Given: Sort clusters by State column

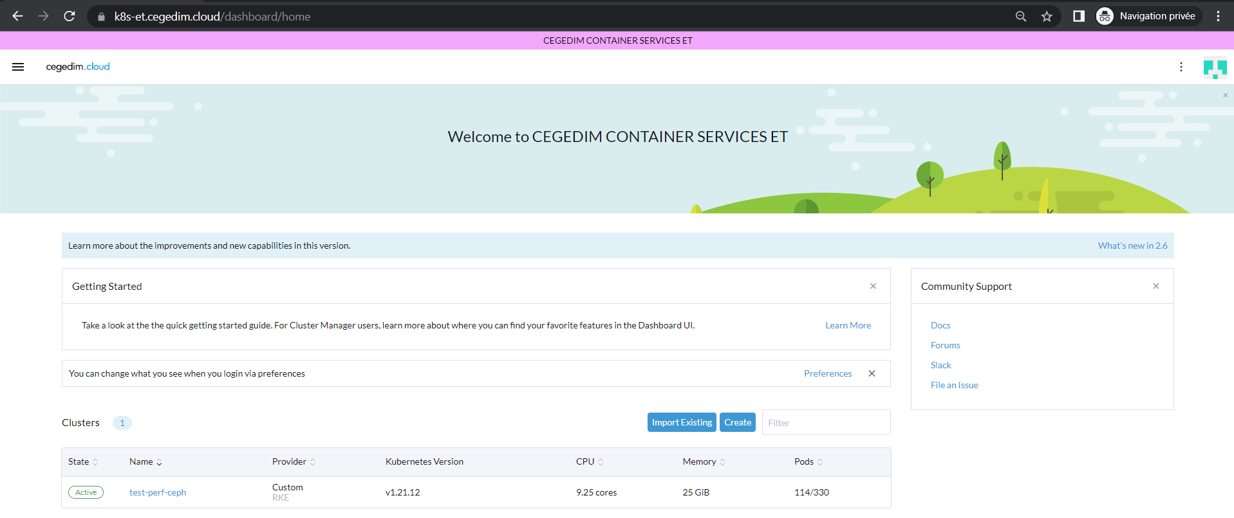Looking at the screenshot, I should [83, 461].
